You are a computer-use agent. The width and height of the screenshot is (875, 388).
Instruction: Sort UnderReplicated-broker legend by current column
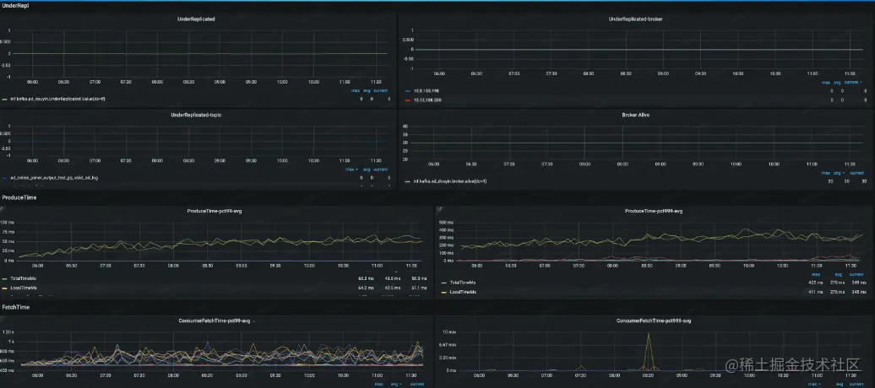pos(851,82)
